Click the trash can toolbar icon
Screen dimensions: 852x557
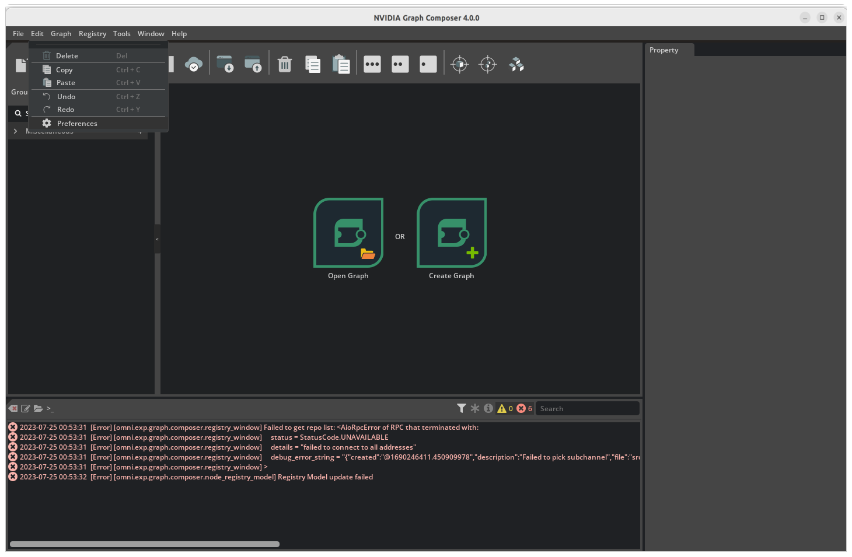(285, 64)
